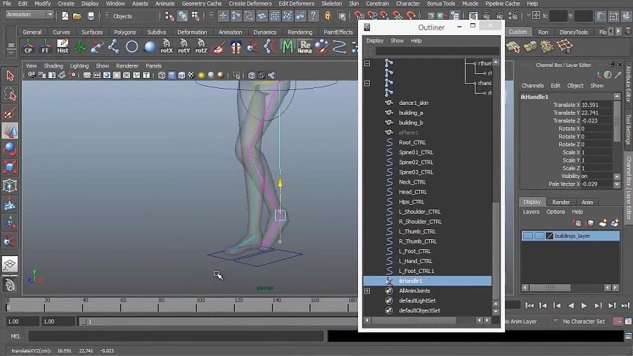Click the Outliner search field
The height and width of the screenshot is (356, 633).
pyautogui.click(x=437, y=51)
